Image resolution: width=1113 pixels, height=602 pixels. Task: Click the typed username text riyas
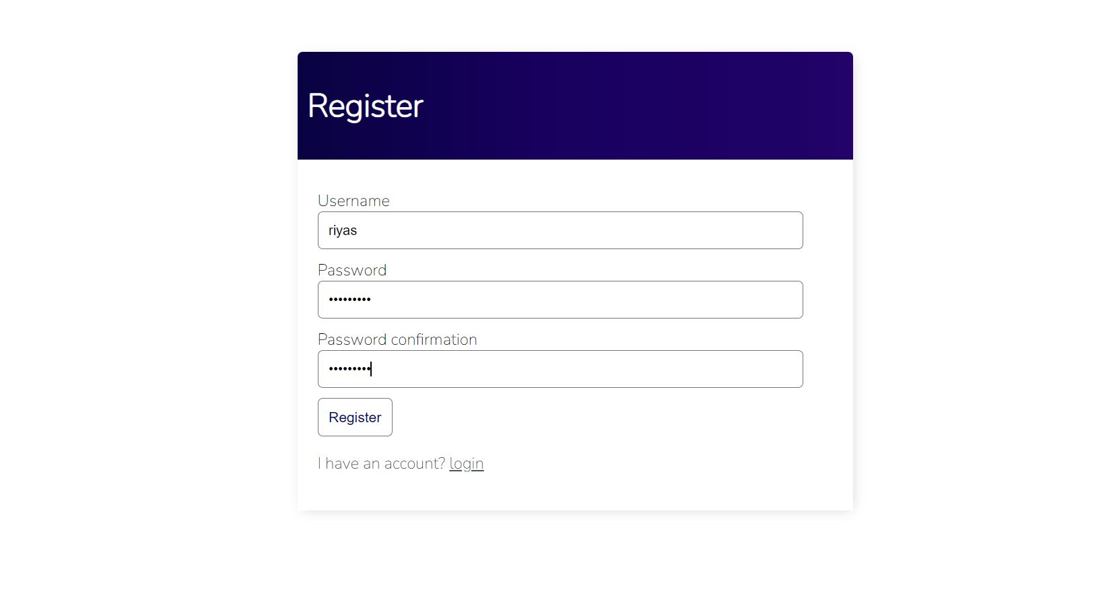click(x=343, y=230)
